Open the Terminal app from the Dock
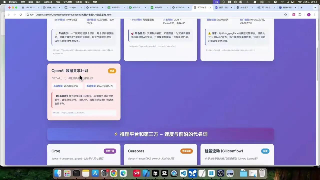The image size is (320, 180). coord(76,173)
